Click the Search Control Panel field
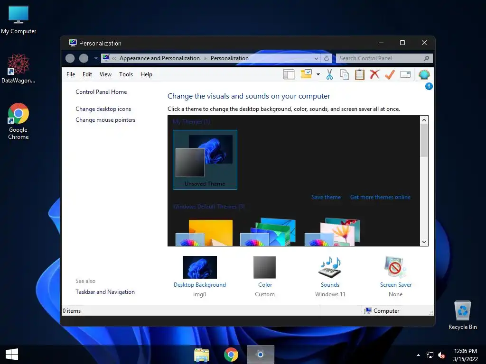This screenshot has width=486, height=364. [x=384, y=58]
